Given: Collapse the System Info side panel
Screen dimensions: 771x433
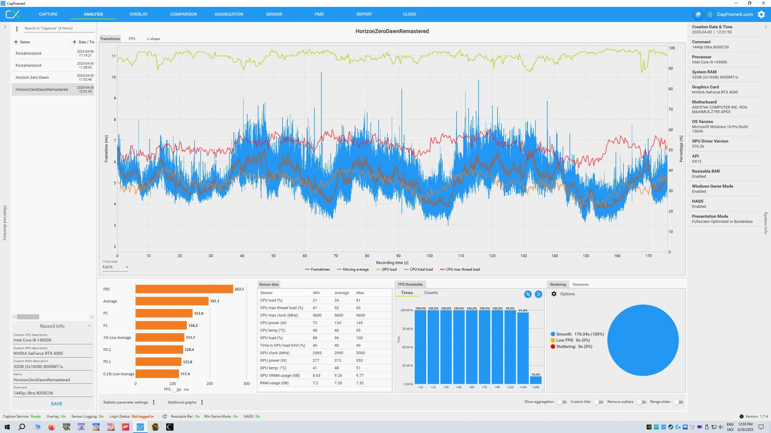Looking at the screenshot, I should 766,27.
